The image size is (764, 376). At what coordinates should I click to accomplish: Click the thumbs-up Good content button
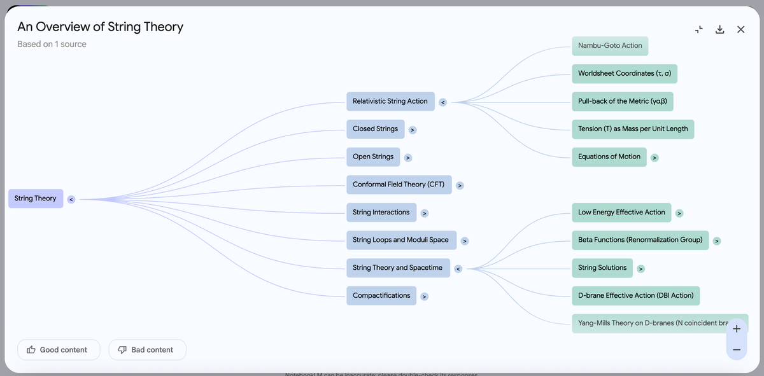[x=59, y=350]
